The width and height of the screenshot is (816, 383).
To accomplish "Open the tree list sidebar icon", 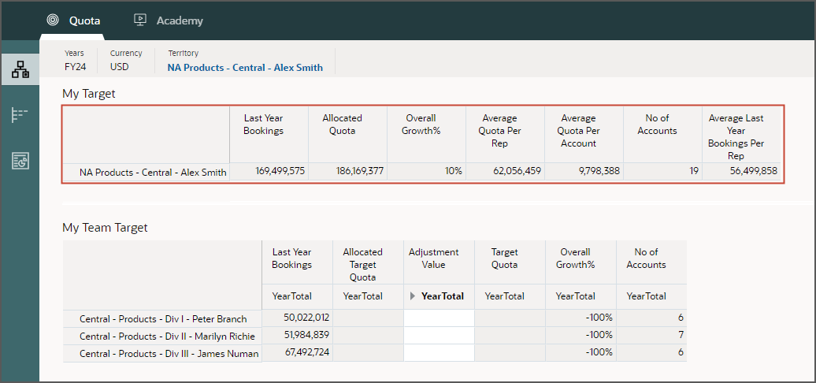I will (x=20, y=115).
